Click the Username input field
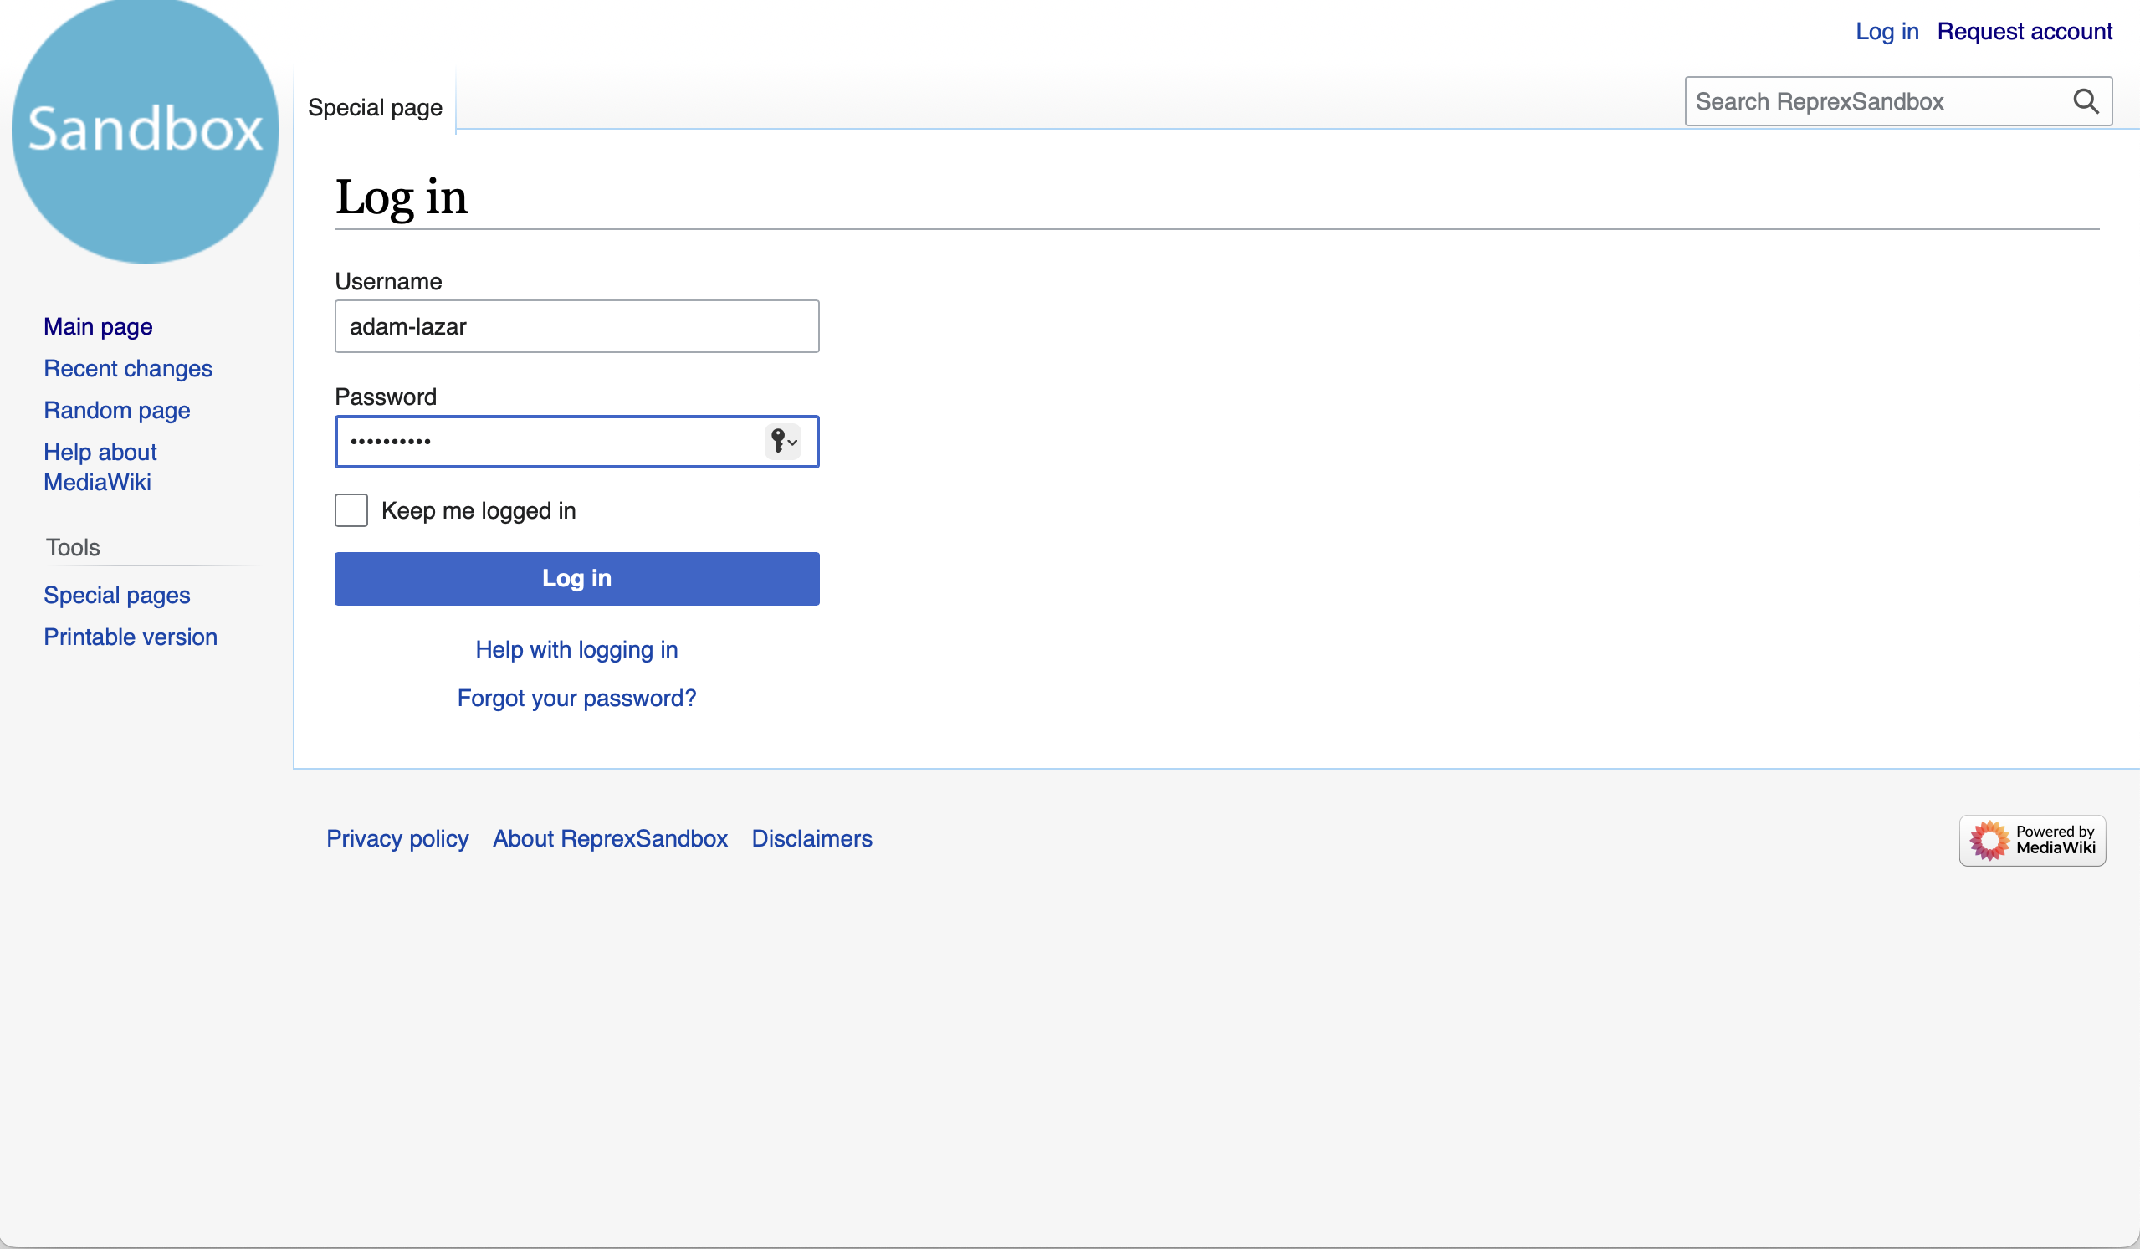Image resolution: width=2140 pixels, height=1249 pixels. [576, 326]
